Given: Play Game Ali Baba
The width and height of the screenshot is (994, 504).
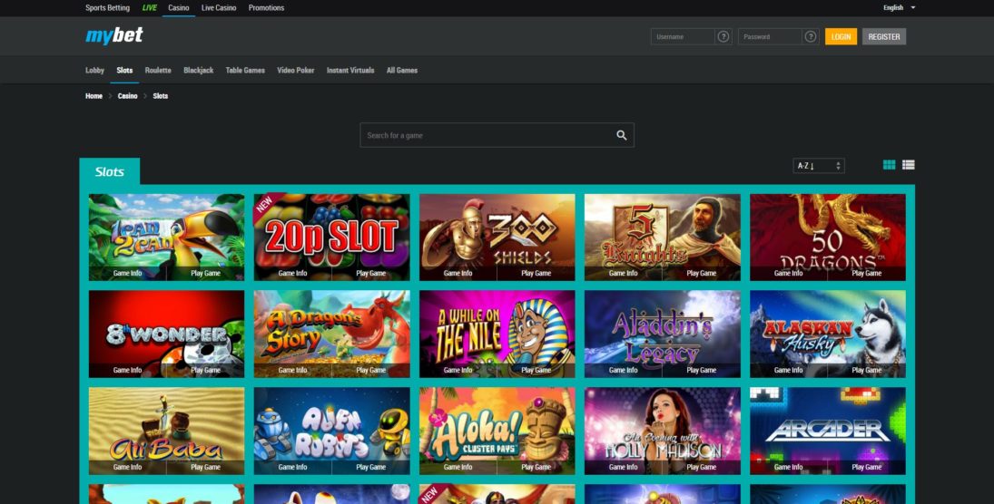Looking at the screenshot, I should click(x=205, y=467).
